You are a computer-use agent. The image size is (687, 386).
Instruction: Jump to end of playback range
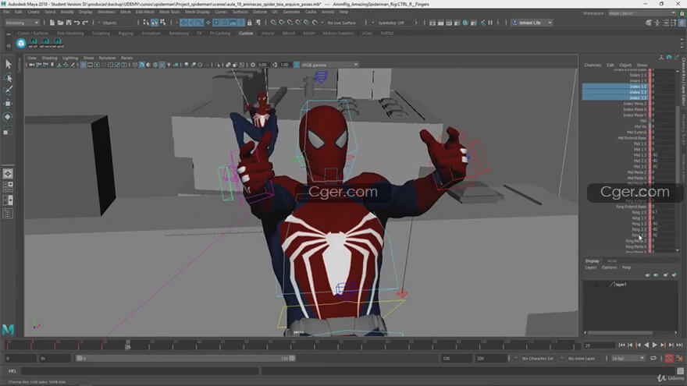tap(679, 345)
